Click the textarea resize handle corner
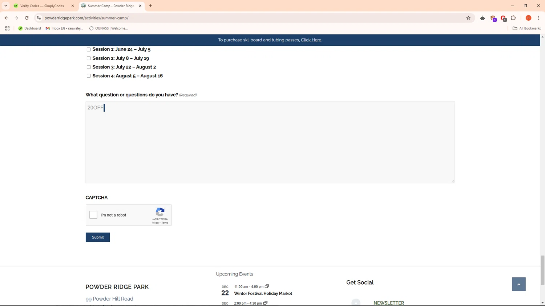The image size is (545, 306). click(x=453, y=181)
